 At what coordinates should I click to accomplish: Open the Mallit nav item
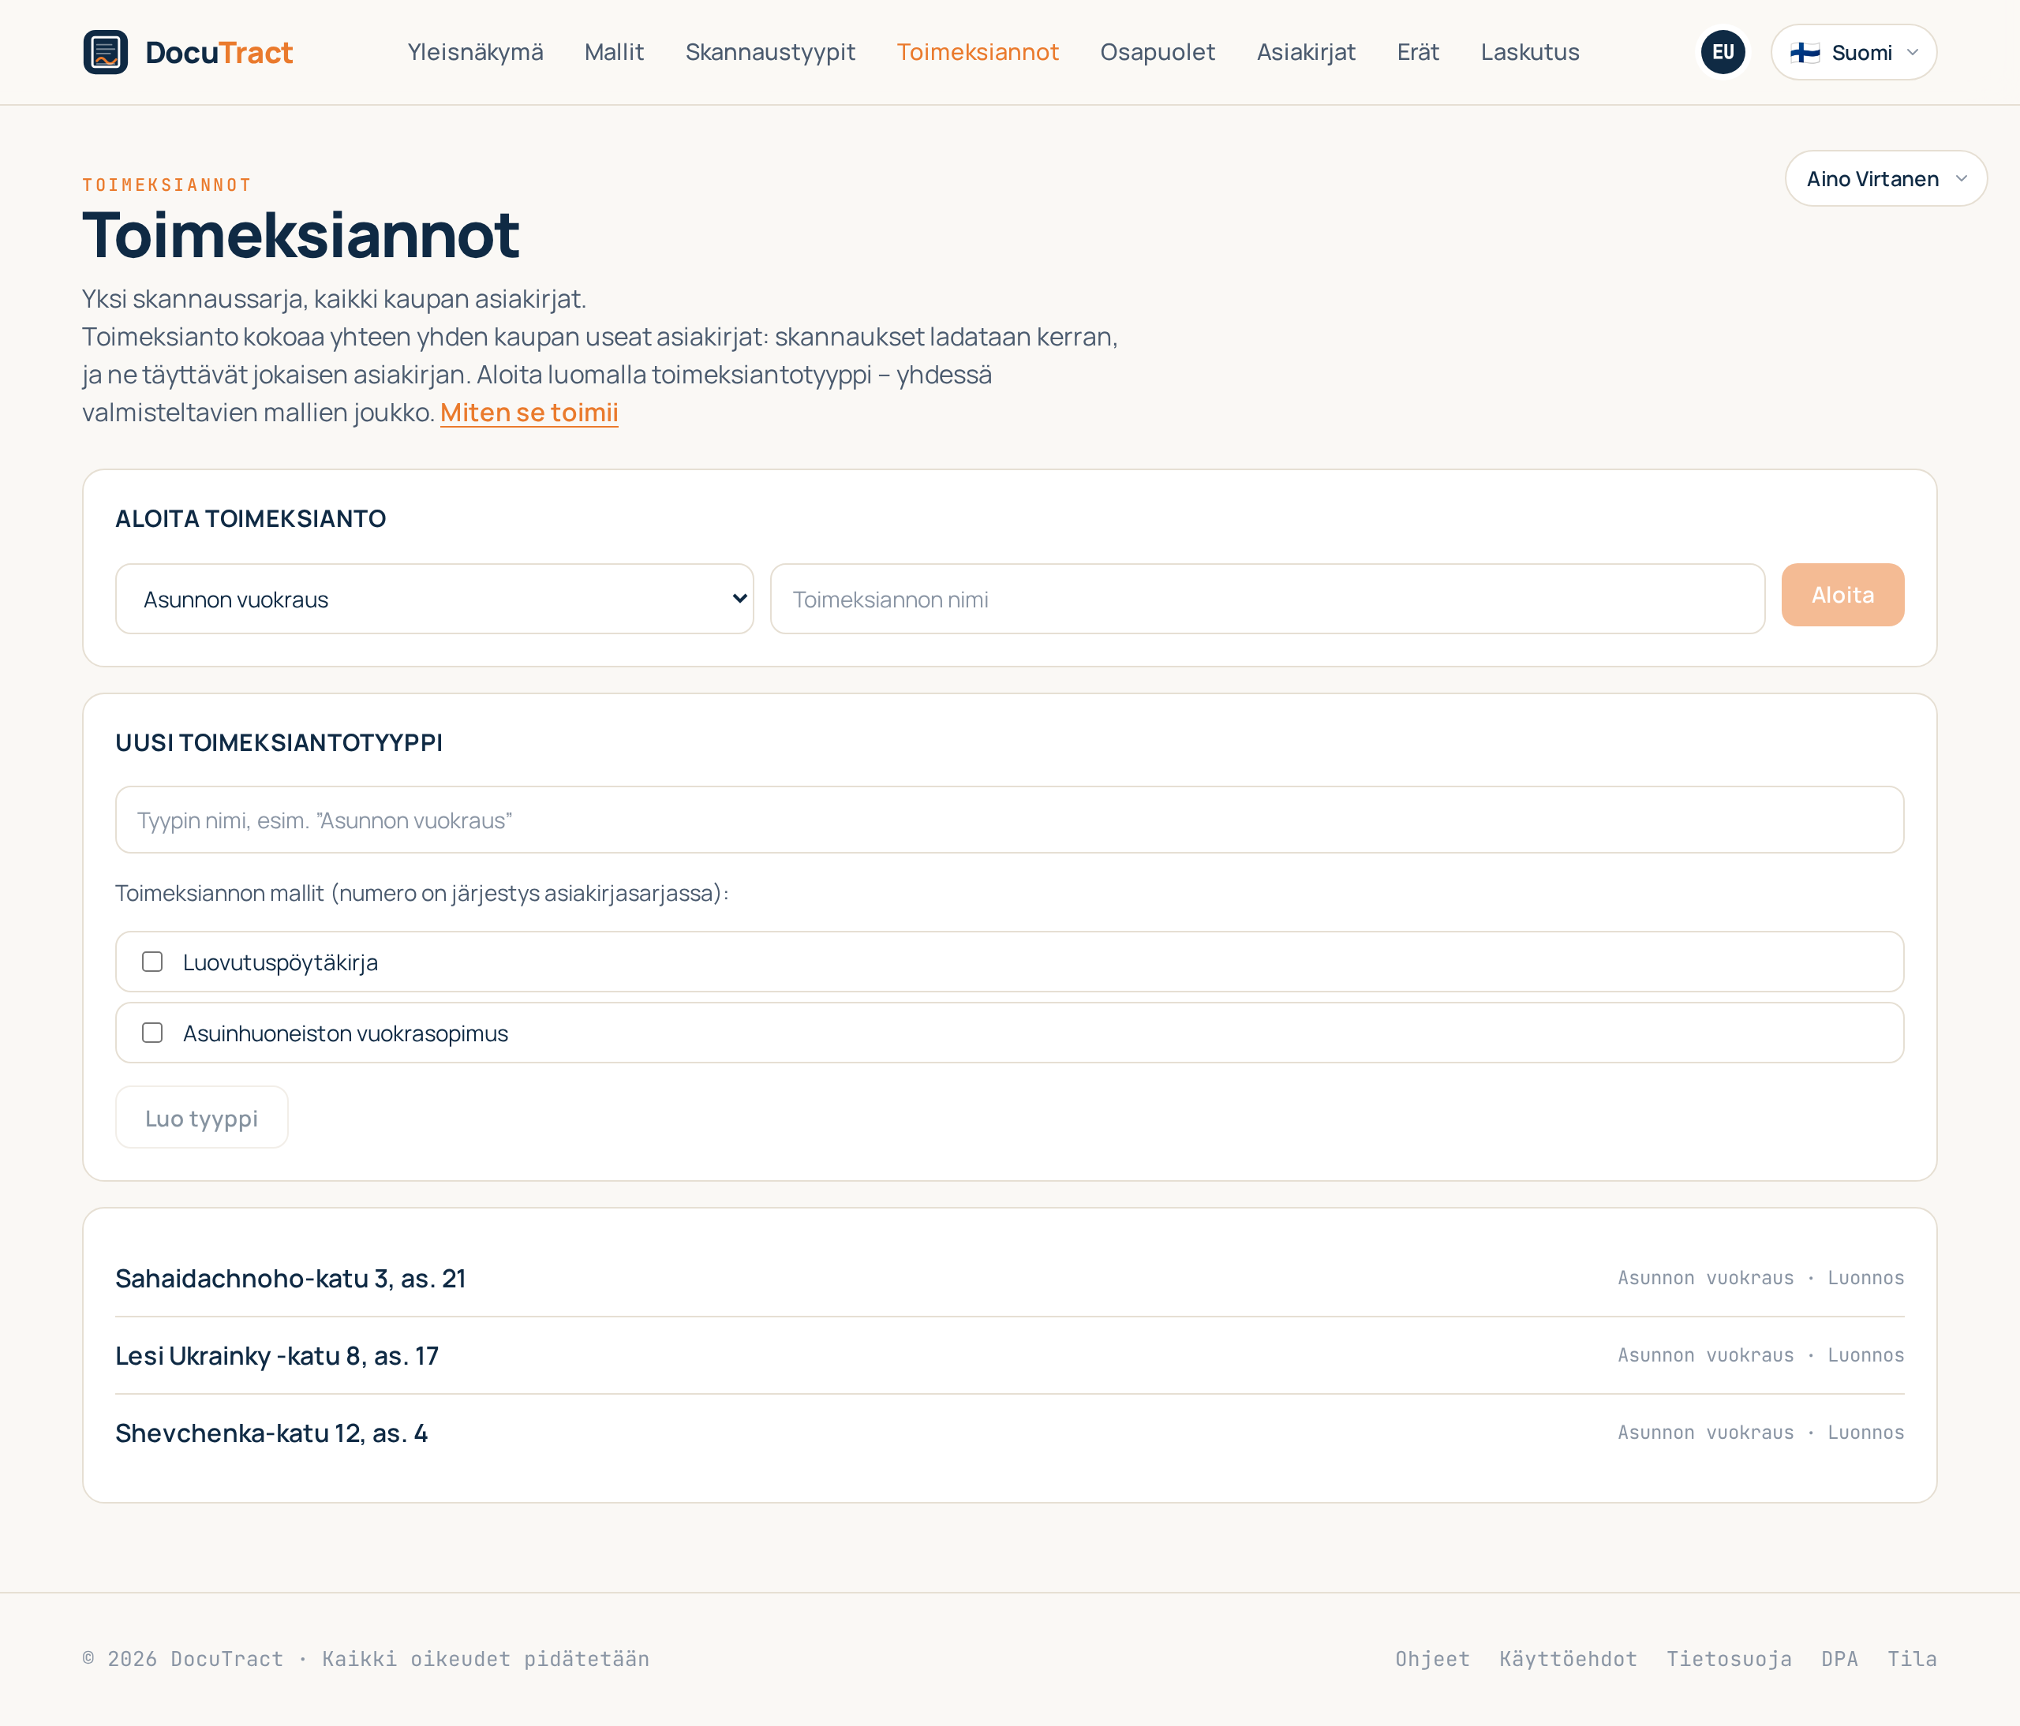[614, 53]
